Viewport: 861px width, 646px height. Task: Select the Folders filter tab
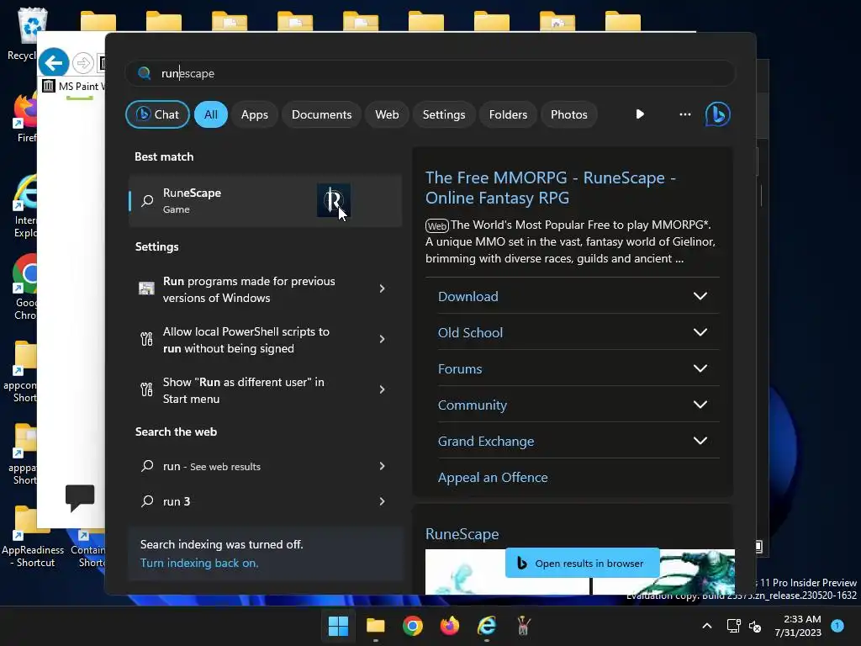508,114
